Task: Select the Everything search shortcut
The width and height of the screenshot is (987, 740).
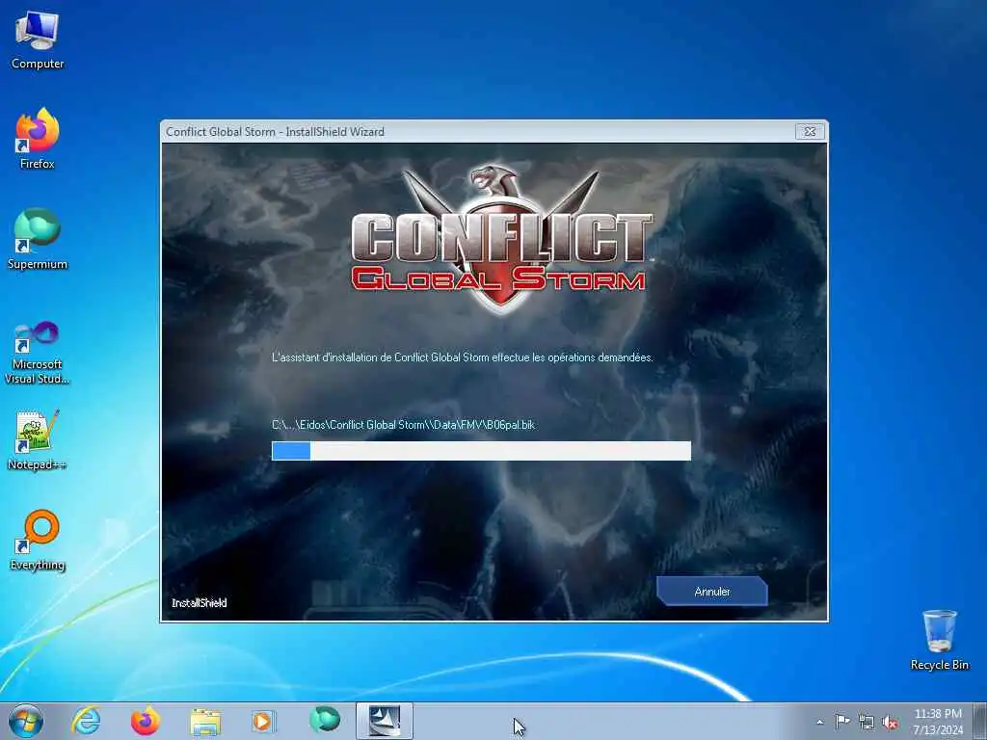Action: (x=38, y=541)
